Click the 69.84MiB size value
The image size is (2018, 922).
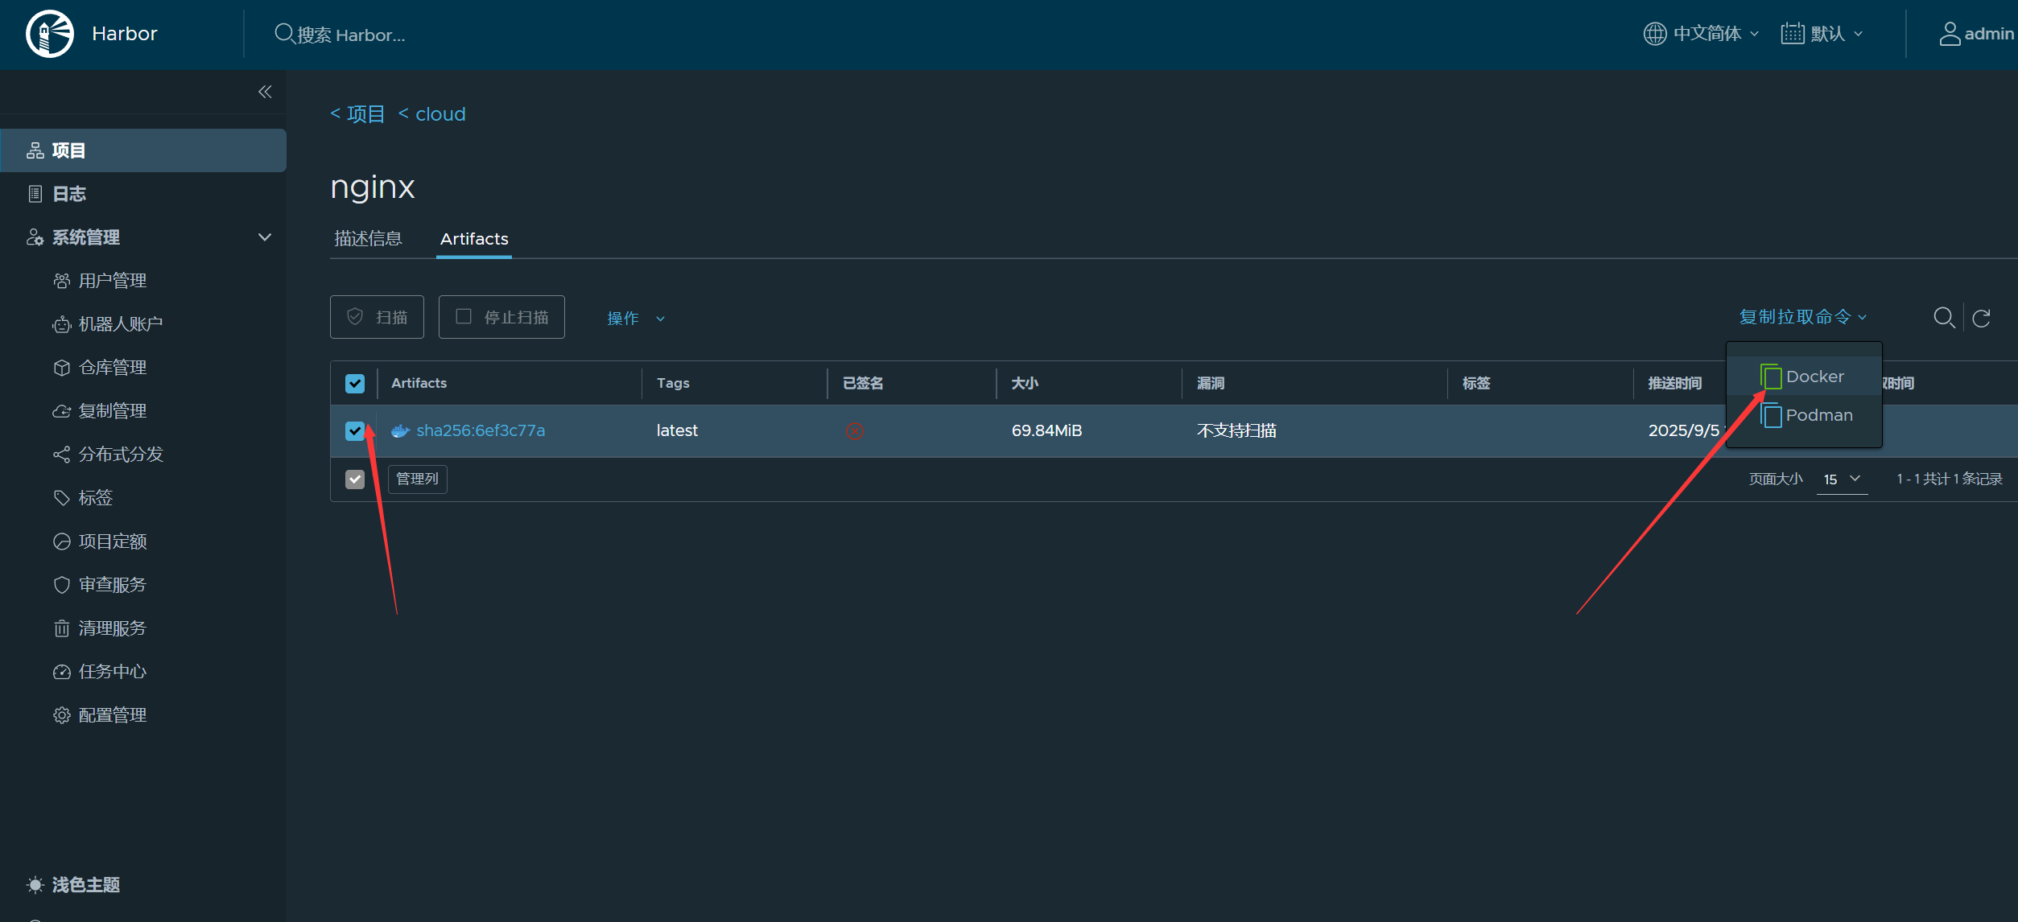(x=1046, y=430)
